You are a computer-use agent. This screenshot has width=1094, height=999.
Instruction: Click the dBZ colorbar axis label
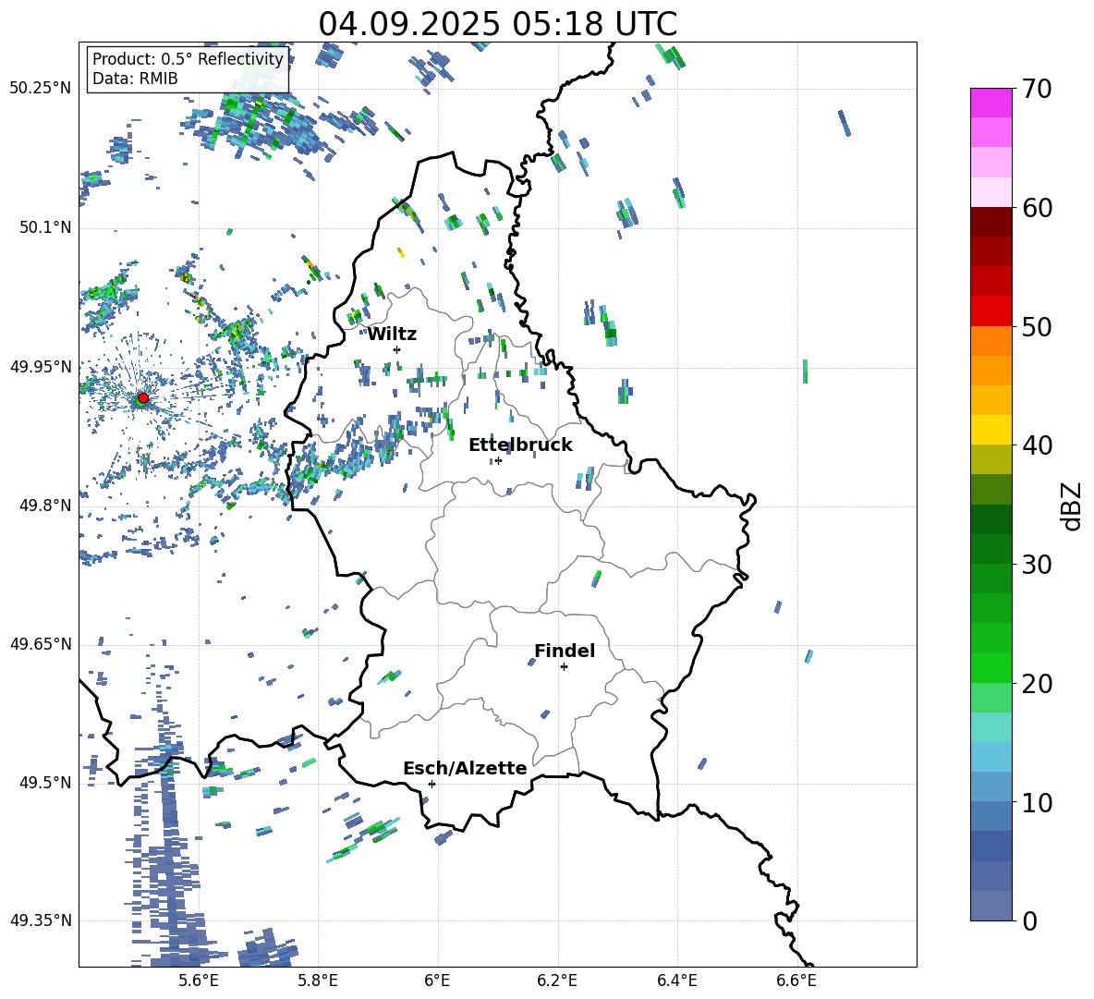pos(1072,506)
